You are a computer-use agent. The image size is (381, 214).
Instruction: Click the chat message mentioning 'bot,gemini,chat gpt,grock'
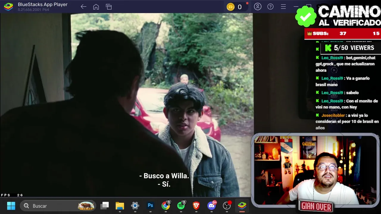click(345, 64)
